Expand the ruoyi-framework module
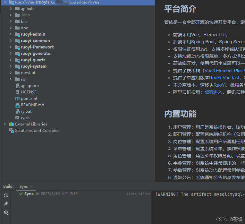Viewport: 245px width, 224px height. (x=11, y=47)
